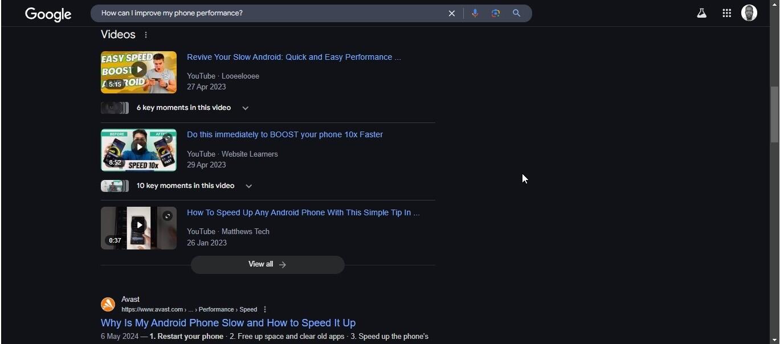Click View all videos button
Viewport: 780px width, 344px height.
(267, 264)
